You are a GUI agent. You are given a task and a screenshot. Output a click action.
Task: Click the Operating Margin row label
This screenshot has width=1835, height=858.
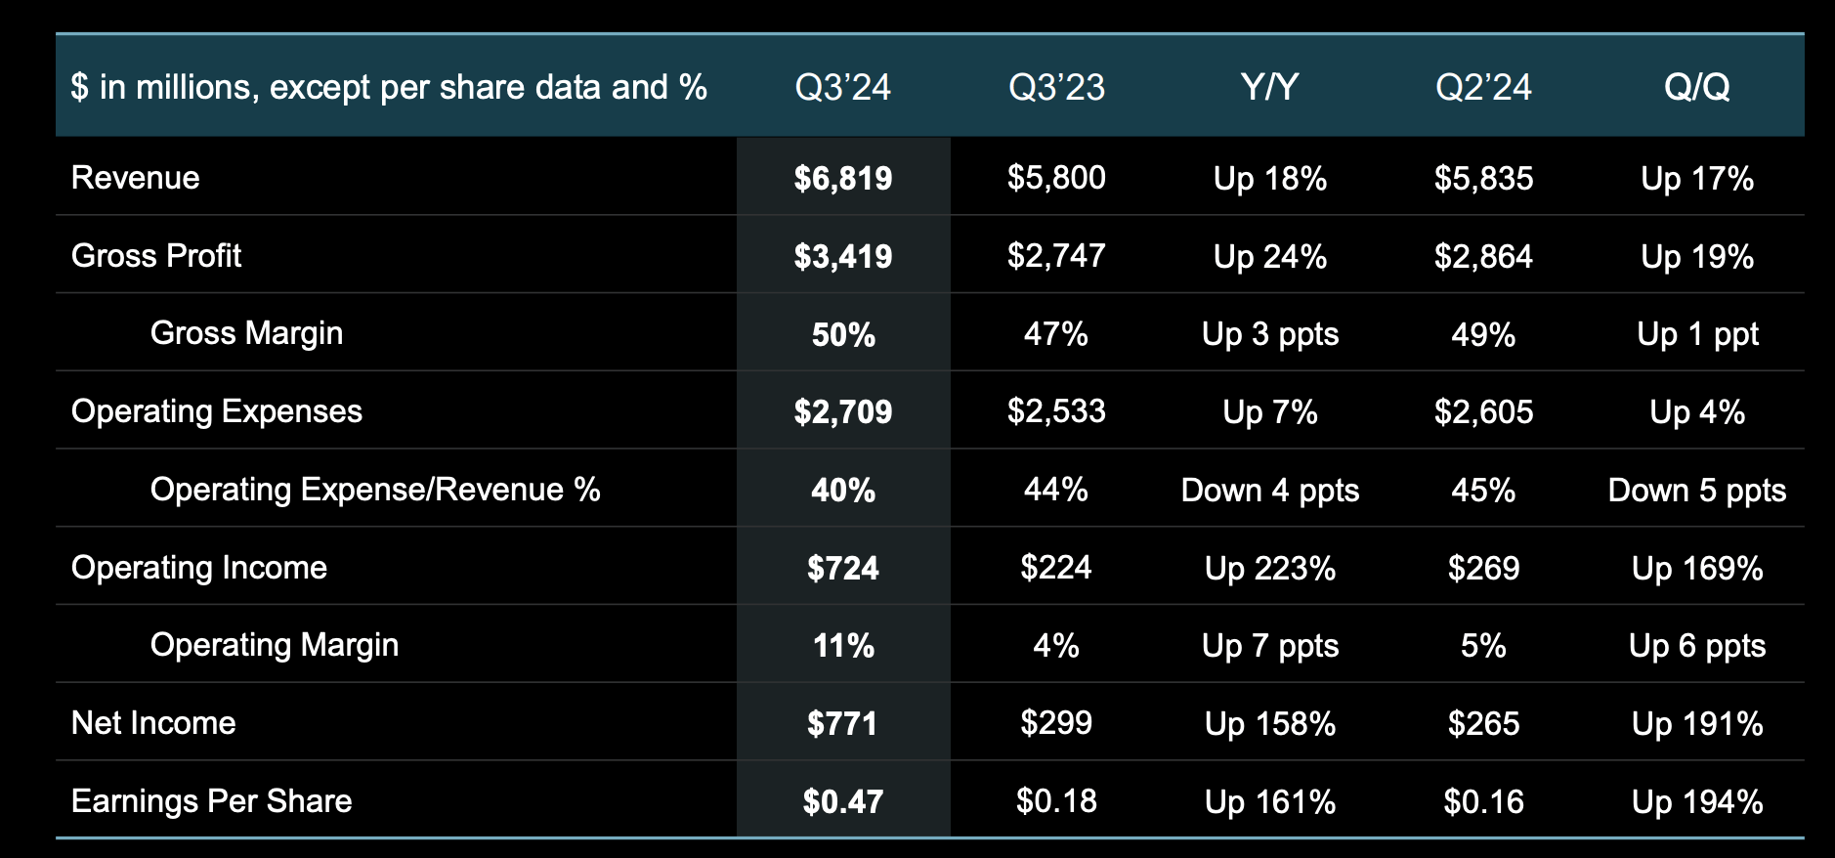click(275, 645)
